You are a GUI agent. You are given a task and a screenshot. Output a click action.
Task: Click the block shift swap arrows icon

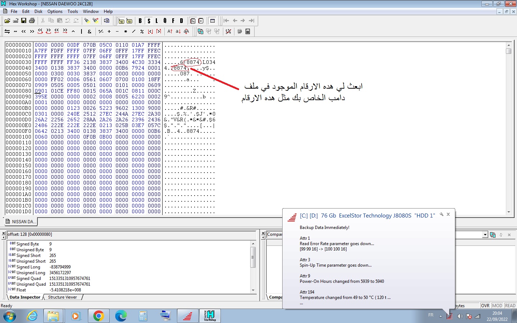coord(7,32)
